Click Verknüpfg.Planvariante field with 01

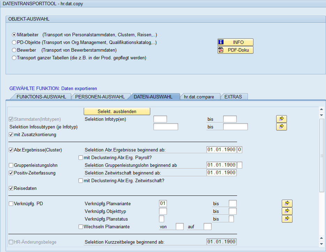click(163, 203)
